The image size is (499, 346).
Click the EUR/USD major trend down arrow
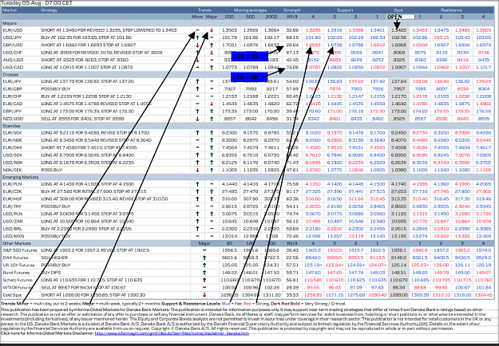[212, 30]
